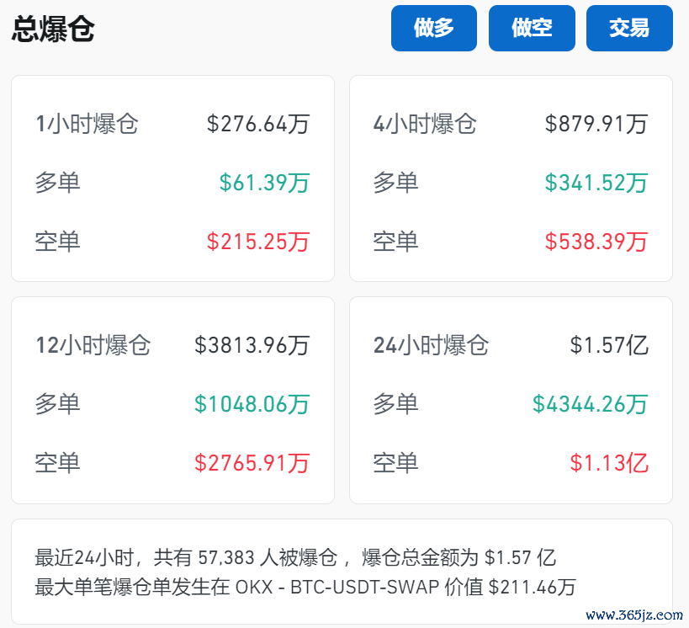Image resolution: width=689 pixels, height=628 pixels.
Task: Click the $1048.06万 long value
Action: [252, 404]
